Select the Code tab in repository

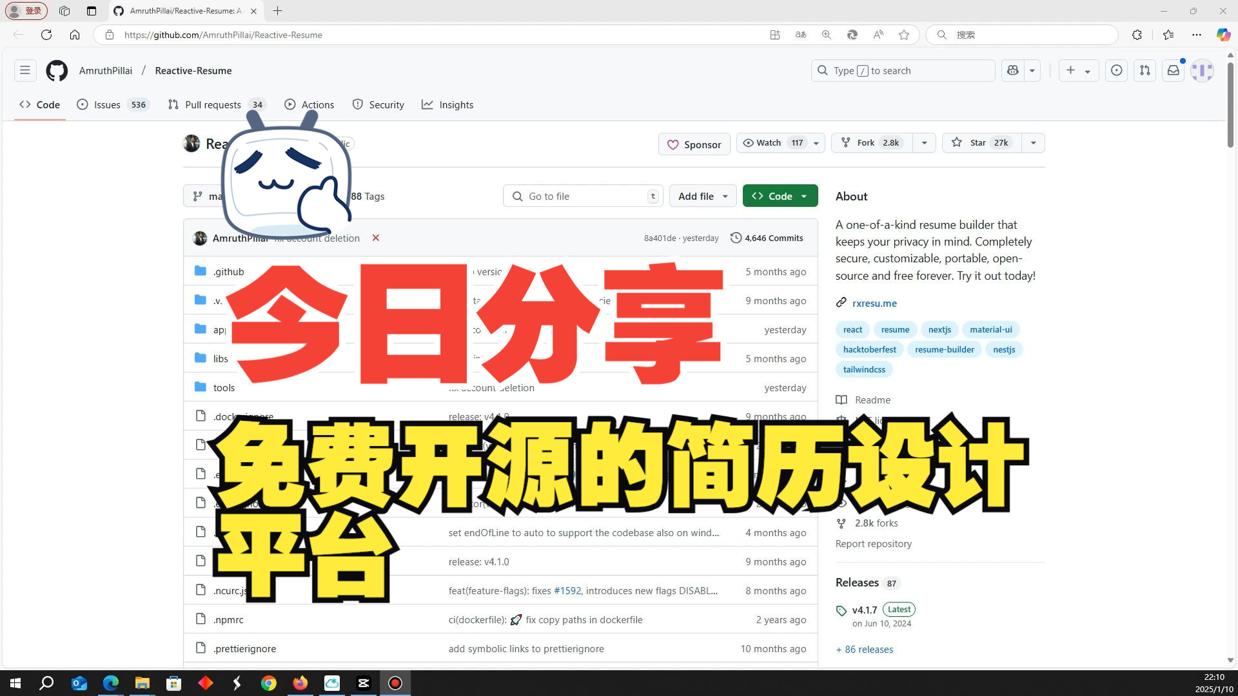(39, 104)
